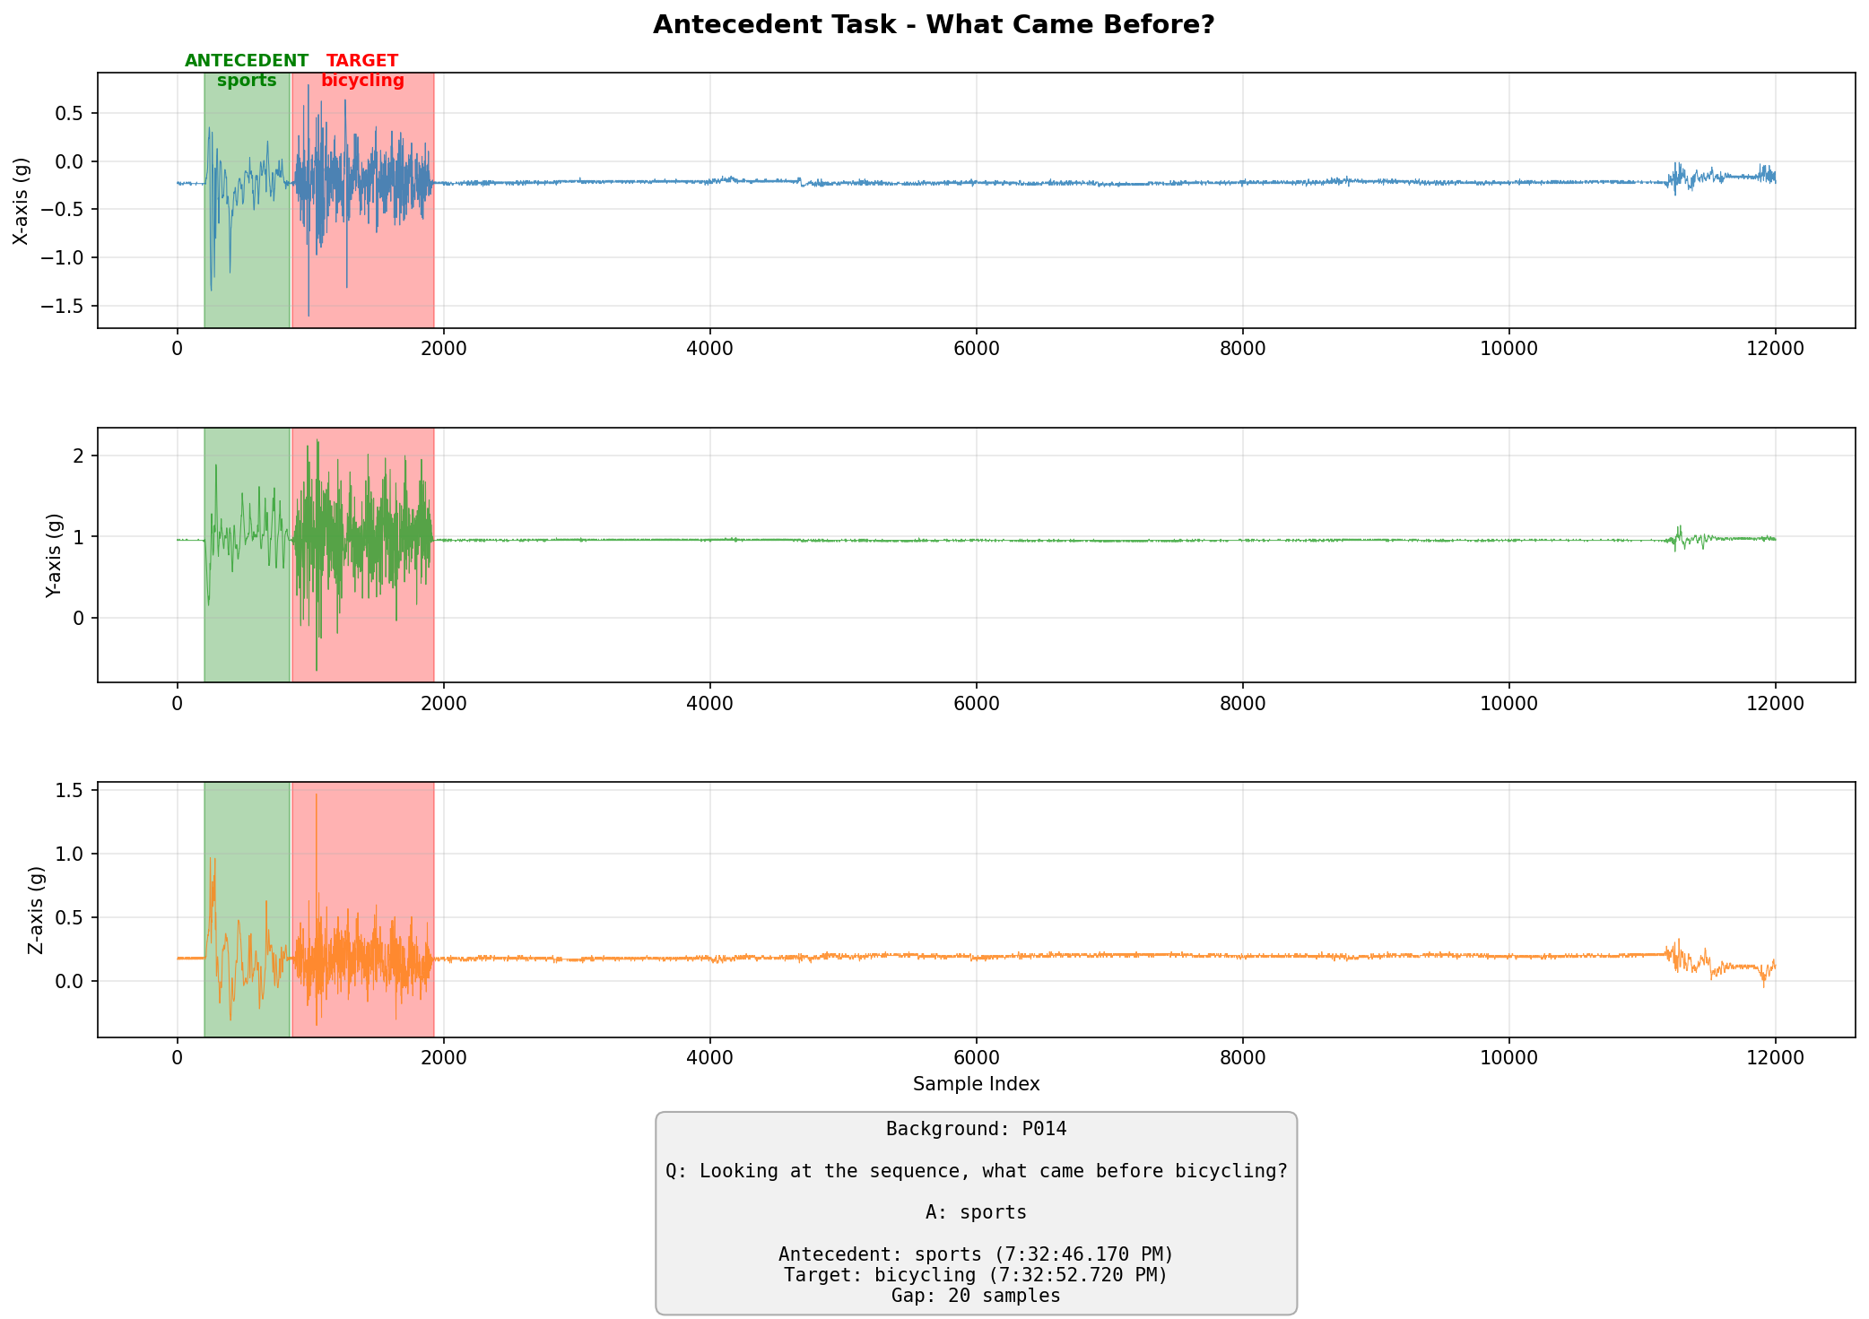Click the 'Background: P014' text line
The image size is (1869, 1319).
pos(976,1129)
